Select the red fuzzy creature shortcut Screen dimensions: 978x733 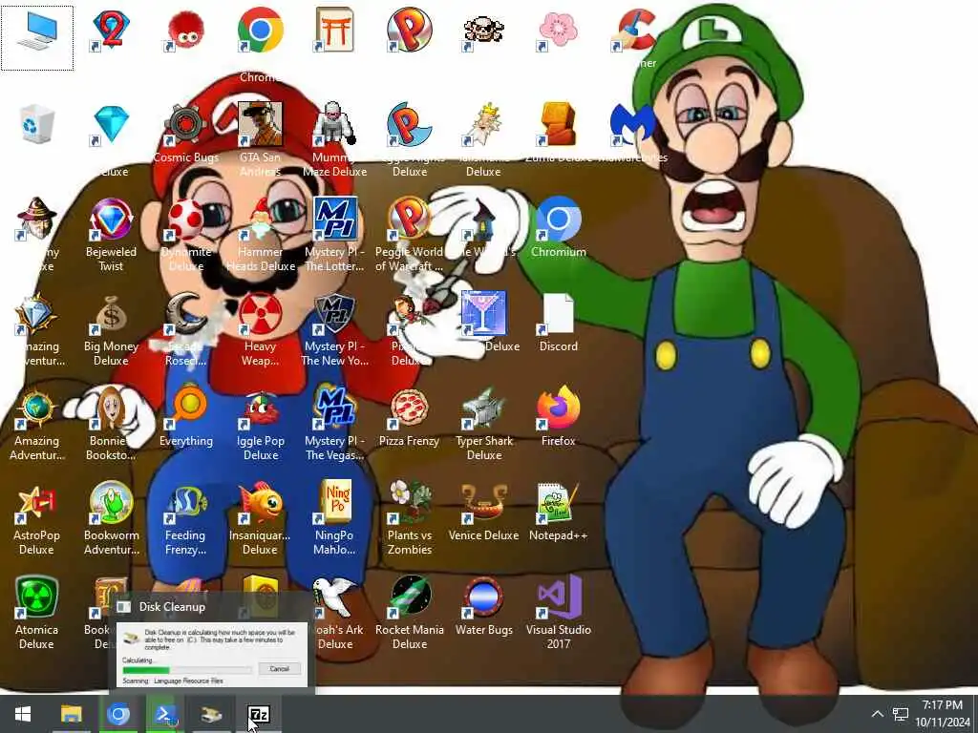click(186, 31)
